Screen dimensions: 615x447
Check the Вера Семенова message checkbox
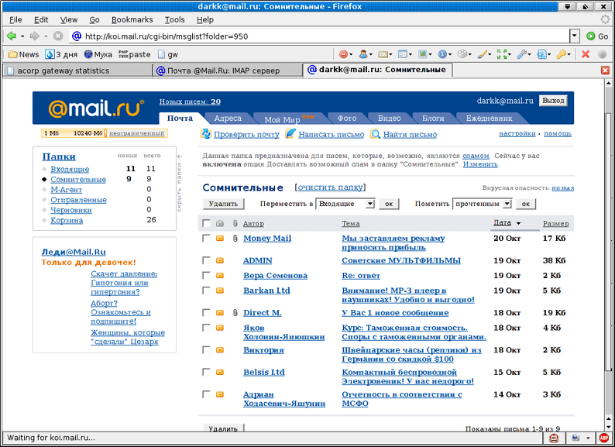tap(206, 276)
